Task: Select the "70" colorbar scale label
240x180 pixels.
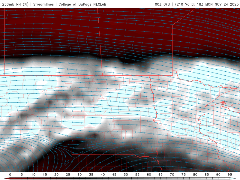Action: [x=172, y=175]
